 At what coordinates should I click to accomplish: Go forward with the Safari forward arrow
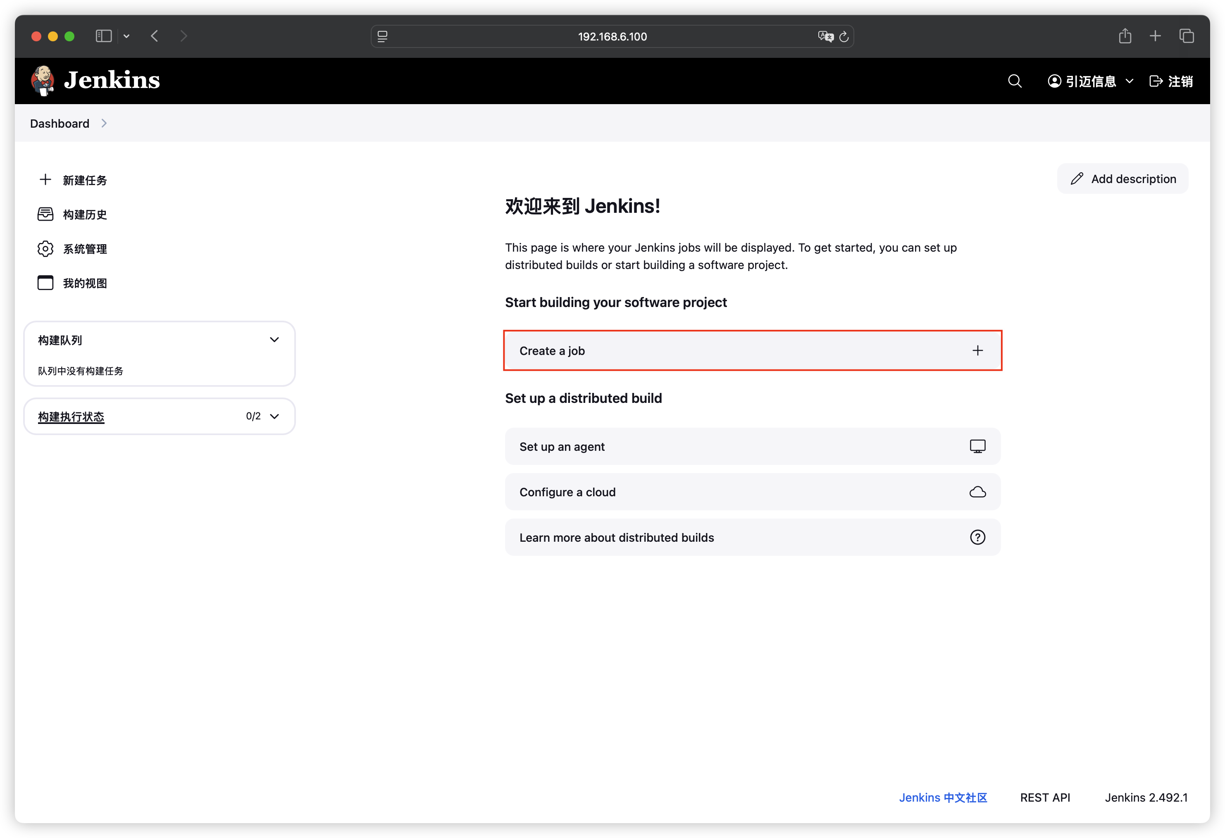[x=184, y=36]
